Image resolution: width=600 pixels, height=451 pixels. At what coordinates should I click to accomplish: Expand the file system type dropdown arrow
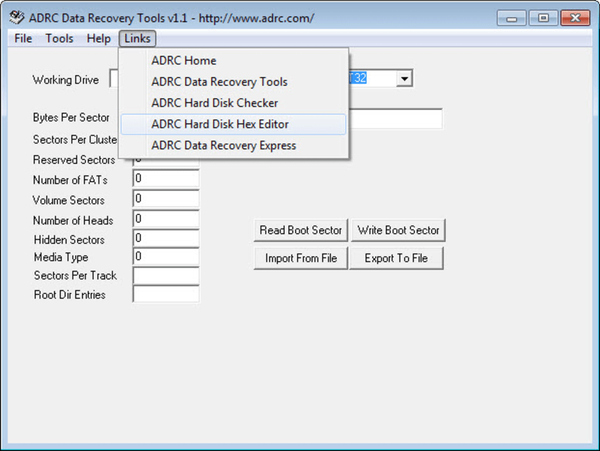[404, 78]
